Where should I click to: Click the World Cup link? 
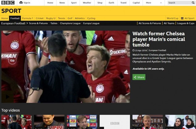click(172, 18)
